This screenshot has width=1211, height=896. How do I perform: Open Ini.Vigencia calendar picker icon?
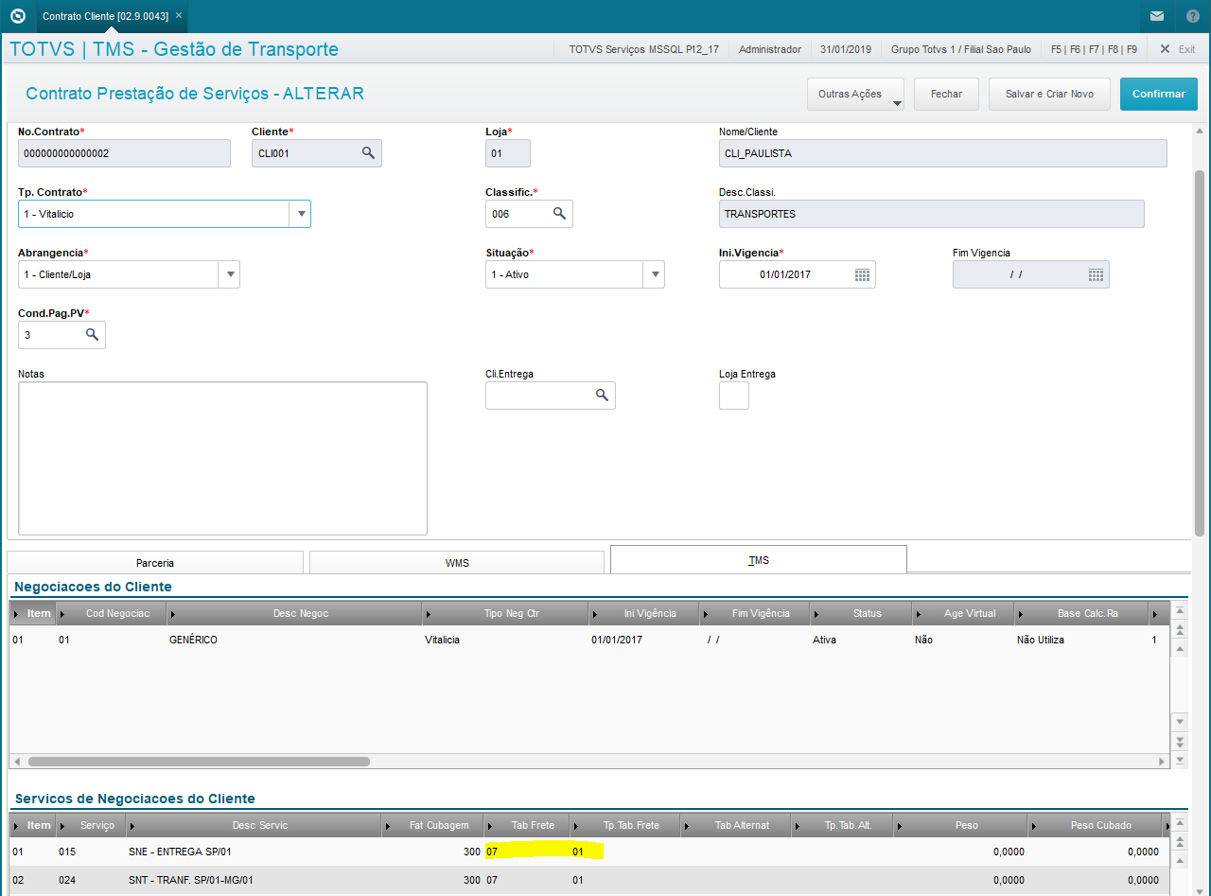[862, 274]
